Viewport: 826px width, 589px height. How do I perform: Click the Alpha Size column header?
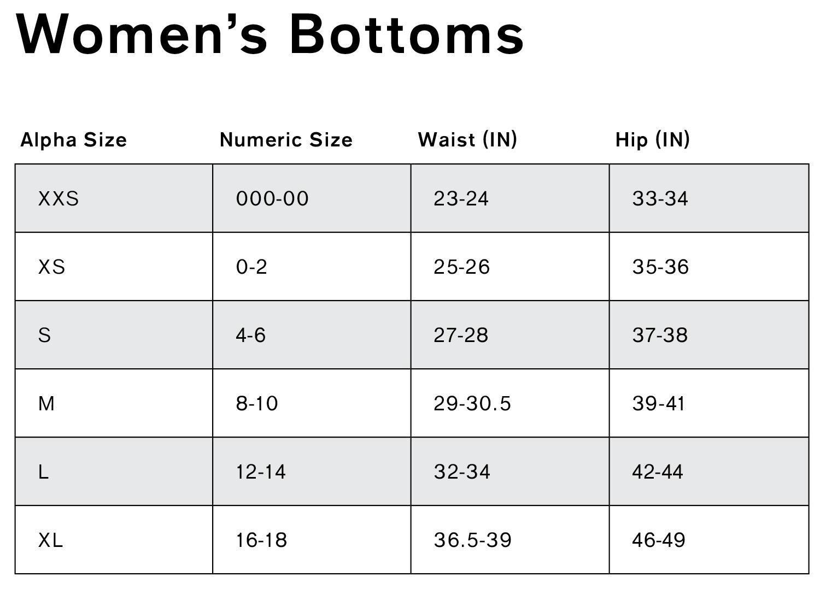tap(73, 140)
